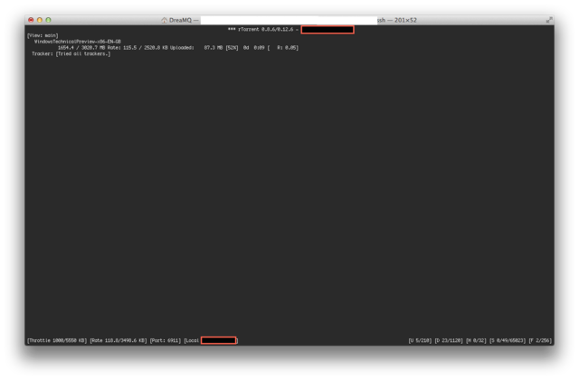Screen dimensions: 579x380
Task: Click the Port: 6911 status field
Action: pos(165,340)
